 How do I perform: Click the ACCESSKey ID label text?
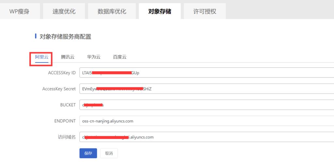tap(62, 73)
